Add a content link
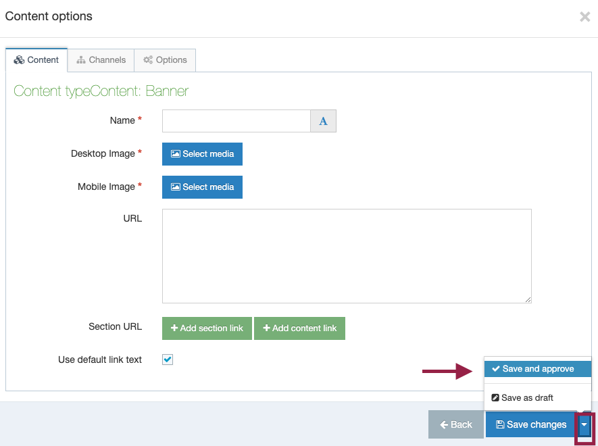The image size is (598, 446). tap(299, 328)
